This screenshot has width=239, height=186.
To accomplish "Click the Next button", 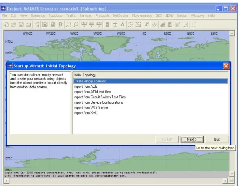I will tap(192, 139).
